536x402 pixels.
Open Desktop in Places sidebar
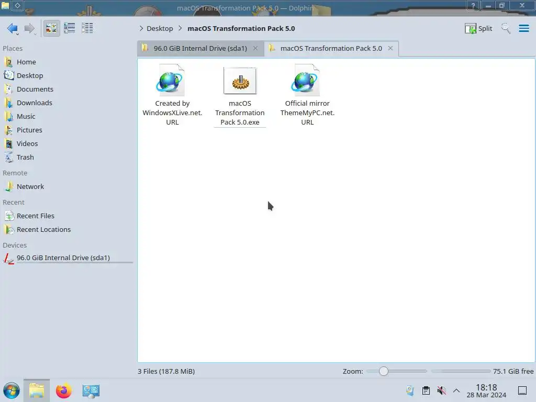30,75
